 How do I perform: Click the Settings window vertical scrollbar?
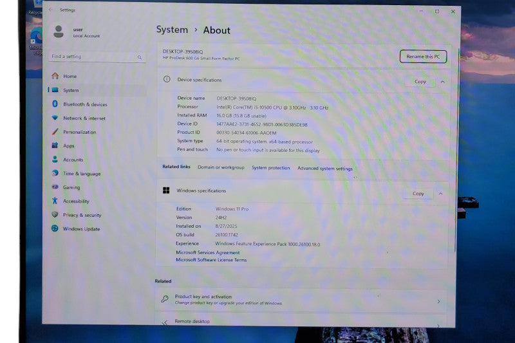click(x=456, y=149)
